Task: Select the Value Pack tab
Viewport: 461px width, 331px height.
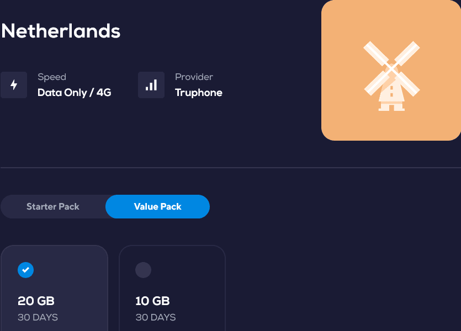Action: 158,207
